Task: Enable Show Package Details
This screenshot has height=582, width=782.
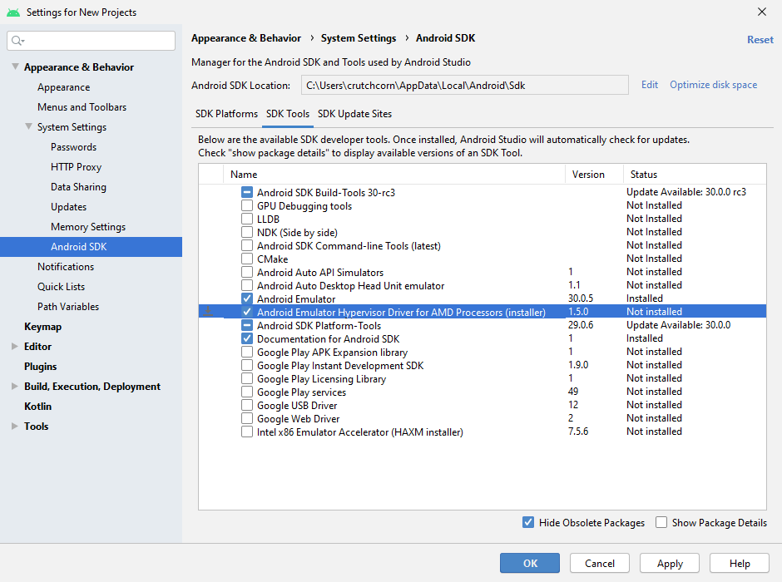Action: point(661,522)
